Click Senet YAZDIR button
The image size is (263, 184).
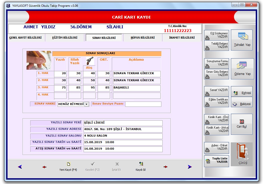pos(216,91)
